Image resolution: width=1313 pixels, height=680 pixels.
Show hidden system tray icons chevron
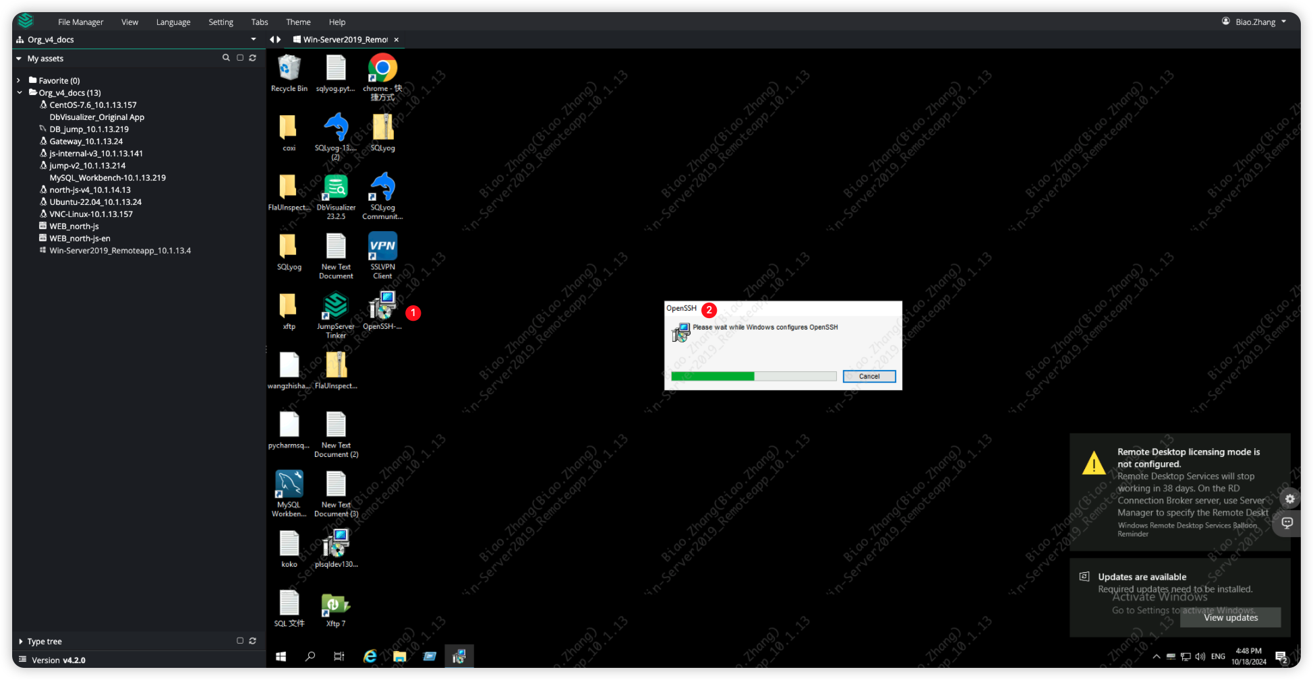(1156, 657)
